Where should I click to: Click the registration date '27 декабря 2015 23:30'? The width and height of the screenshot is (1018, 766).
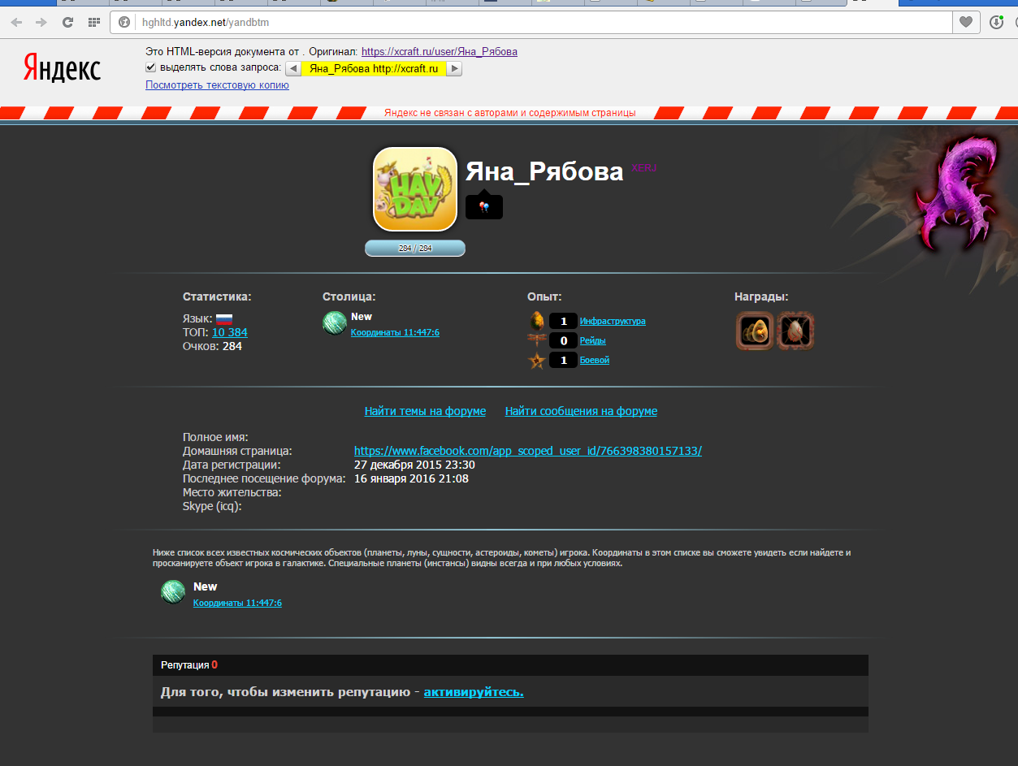click(x=414, y=465)
